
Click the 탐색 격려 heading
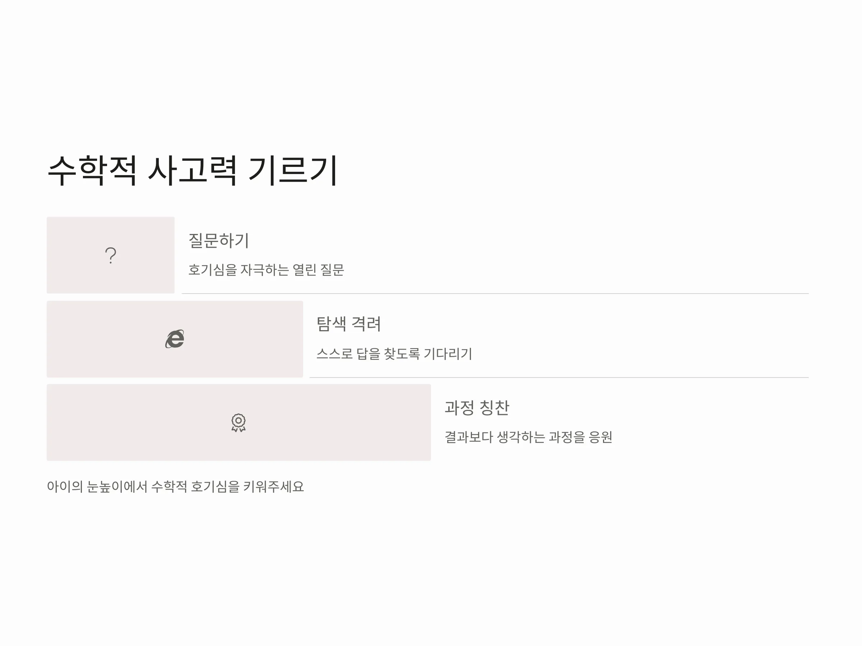tap(348, 324)
